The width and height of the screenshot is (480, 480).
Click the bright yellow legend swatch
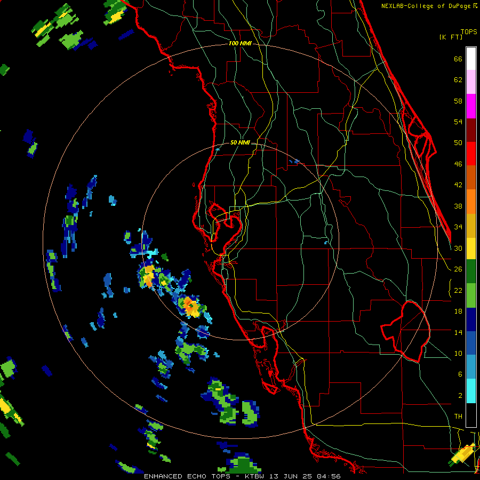tap(471, 248)
